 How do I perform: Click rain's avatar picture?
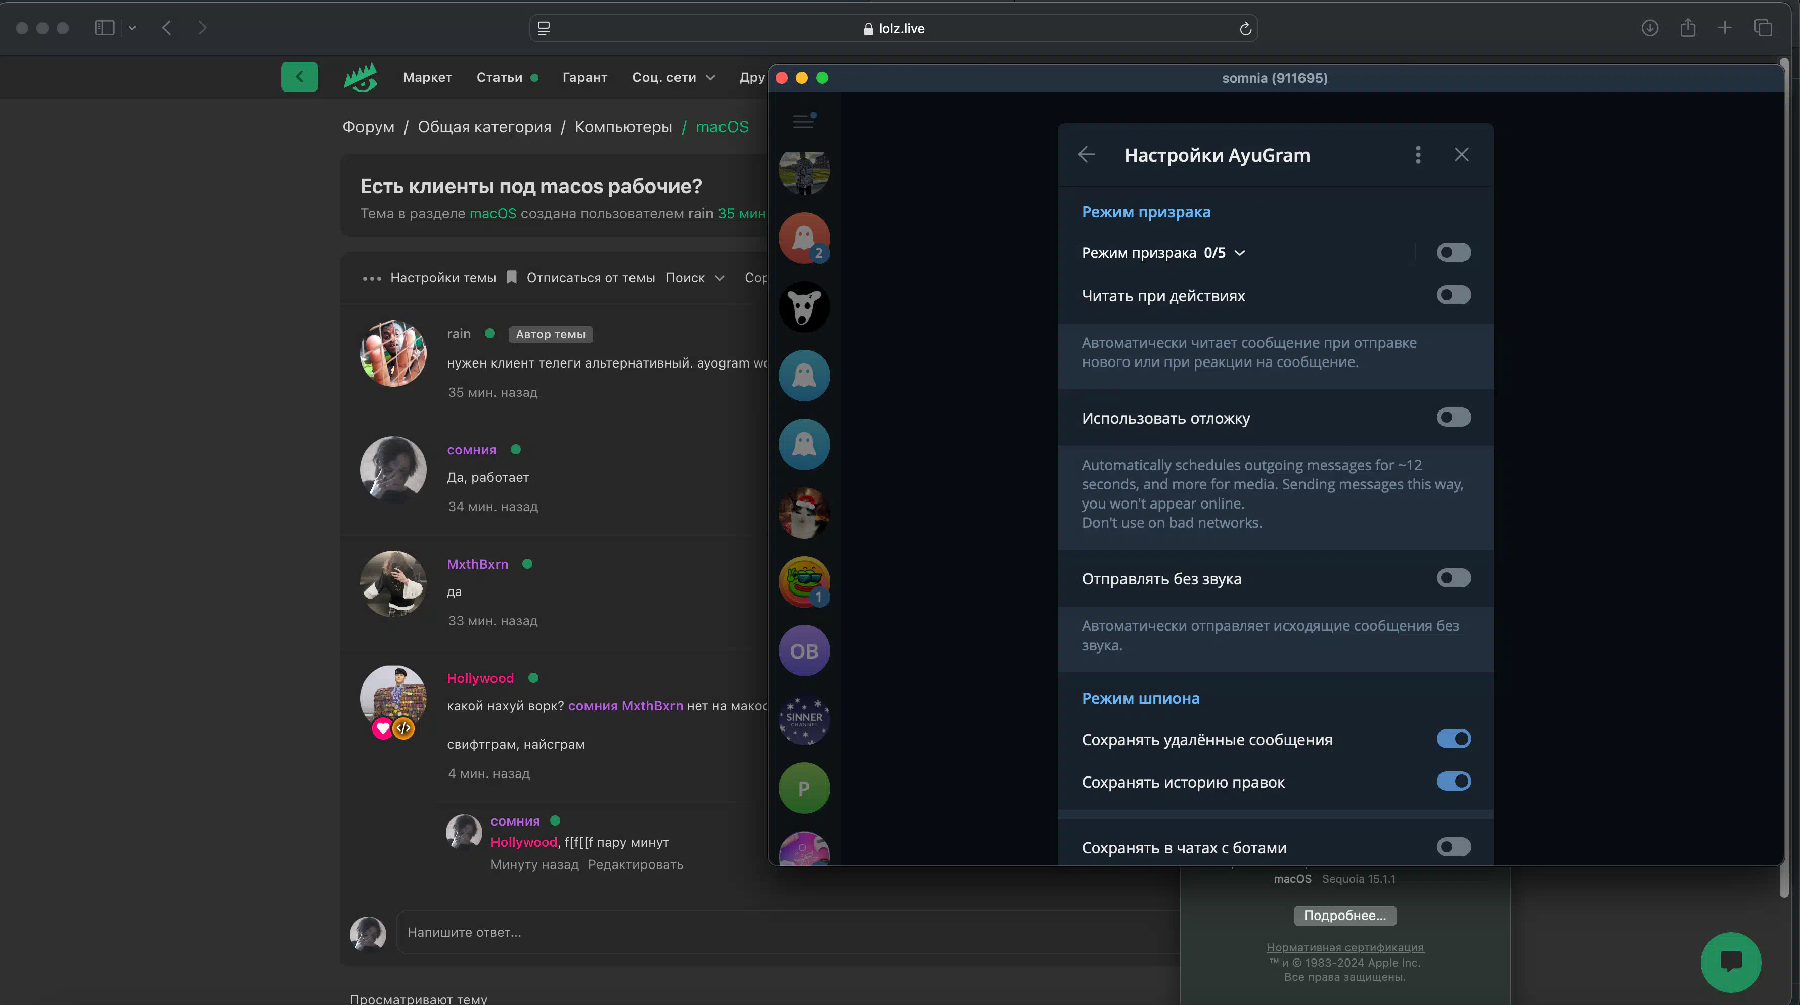pyautogui.click(x=393, y=353)
